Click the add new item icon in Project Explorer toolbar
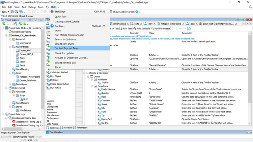 (3, 24)
